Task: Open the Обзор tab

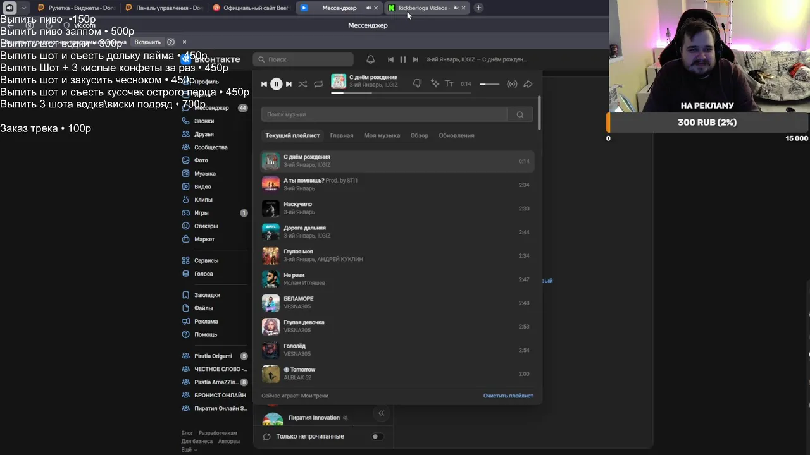Action: (420, 135)
